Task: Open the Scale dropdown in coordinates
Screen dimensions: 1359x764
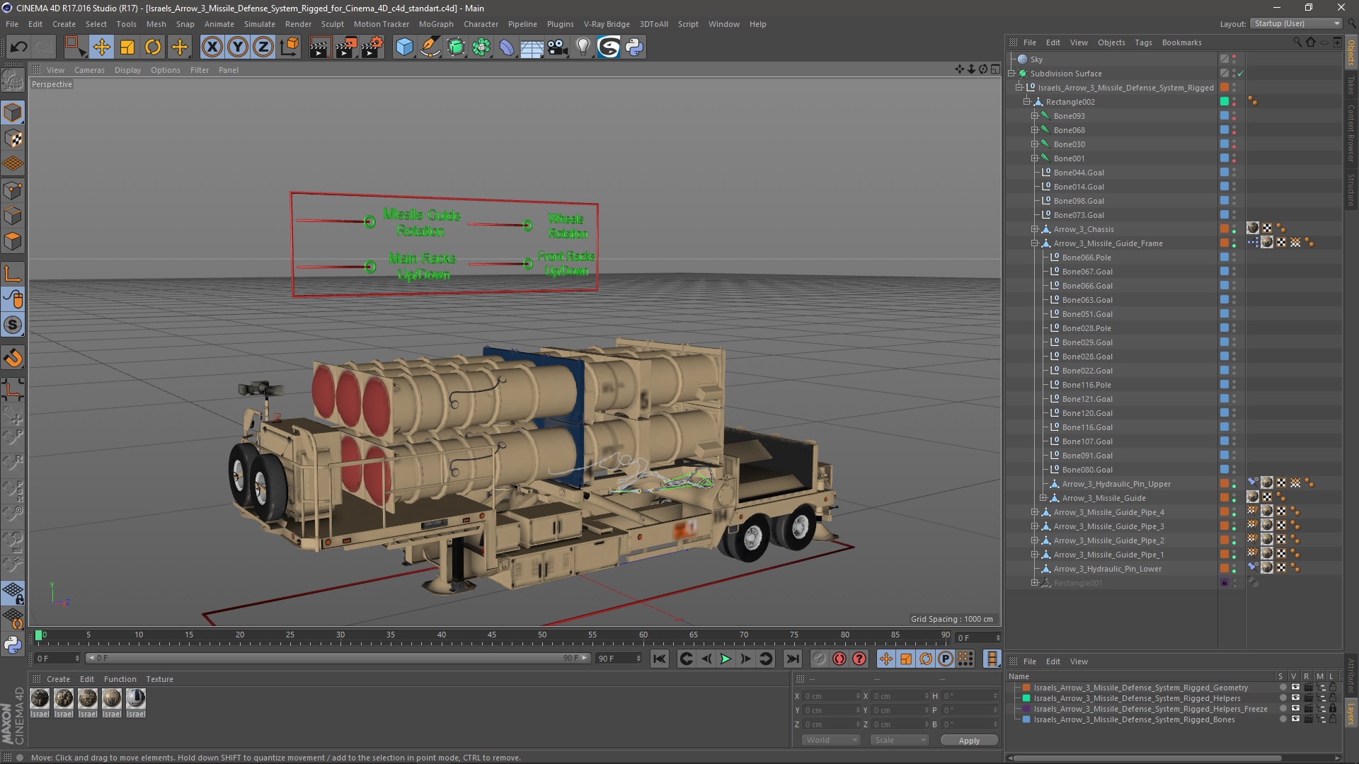Action: [x=899, y=740]
